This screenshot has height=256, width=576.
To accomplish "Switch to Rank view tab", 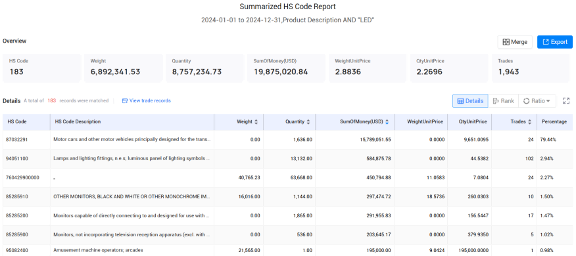I will click(503, 101).
